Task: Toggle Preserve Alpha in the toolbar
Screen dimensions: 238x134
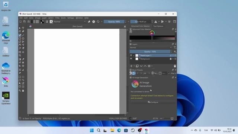Action: pos(94,22)
